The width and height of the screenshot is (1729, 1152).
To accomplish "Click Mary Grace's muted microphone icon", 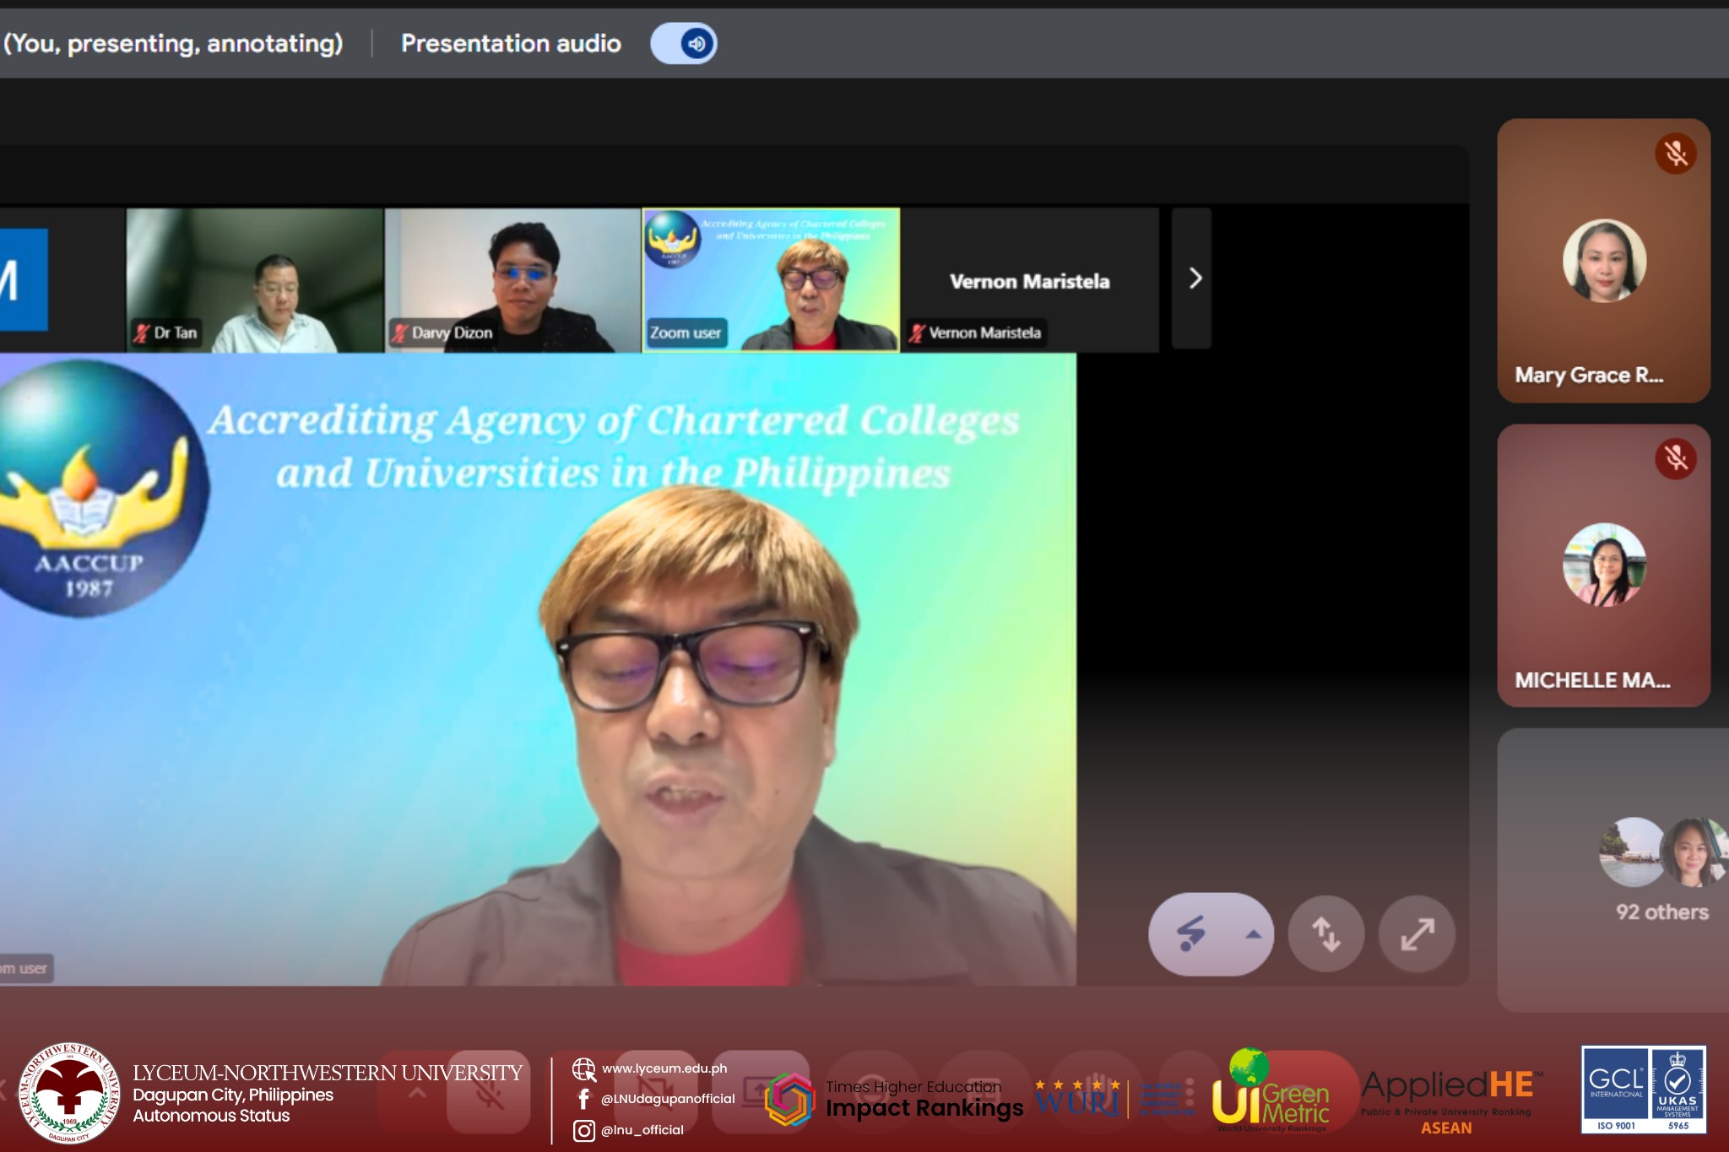I will click(x=1675, y=154).
